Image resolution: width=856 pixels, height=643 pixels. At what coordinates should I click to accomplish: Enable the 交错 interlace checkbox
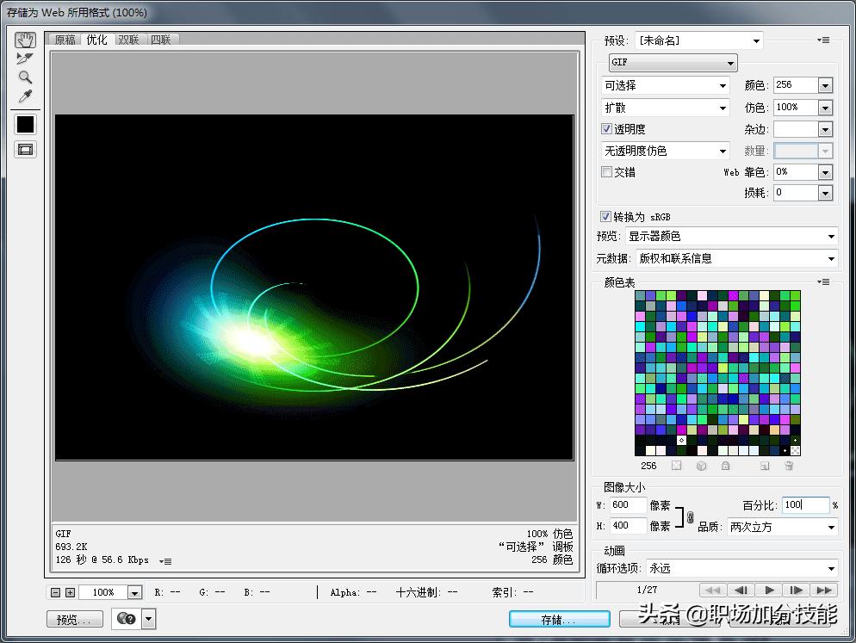tap(606, 171)
